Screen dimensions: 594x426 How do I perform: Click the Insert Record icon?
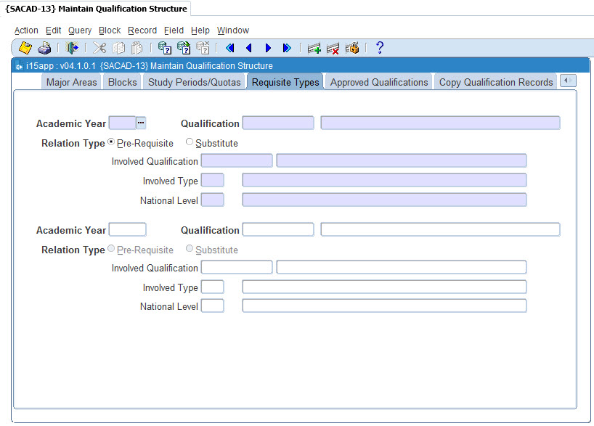click(314, 48)
